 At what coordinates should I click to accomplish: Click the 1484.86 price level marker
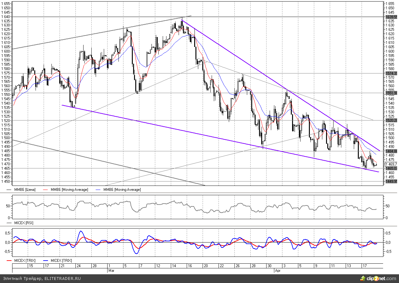(391, 151)
